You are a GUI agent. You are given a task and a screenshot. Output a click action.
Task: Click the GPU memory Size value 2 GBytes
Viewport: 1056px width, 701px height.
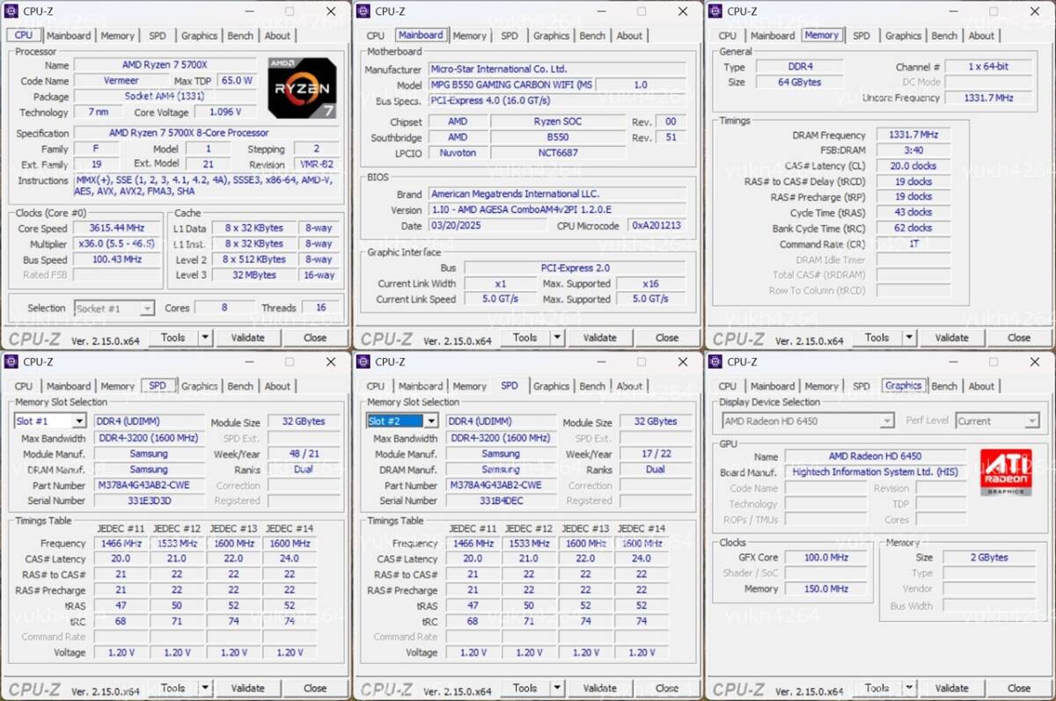tap(990, 558)
